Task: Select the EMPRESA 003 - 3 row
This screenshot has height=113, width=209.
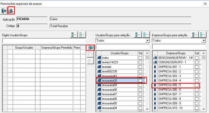Action: tap(177, 76)
